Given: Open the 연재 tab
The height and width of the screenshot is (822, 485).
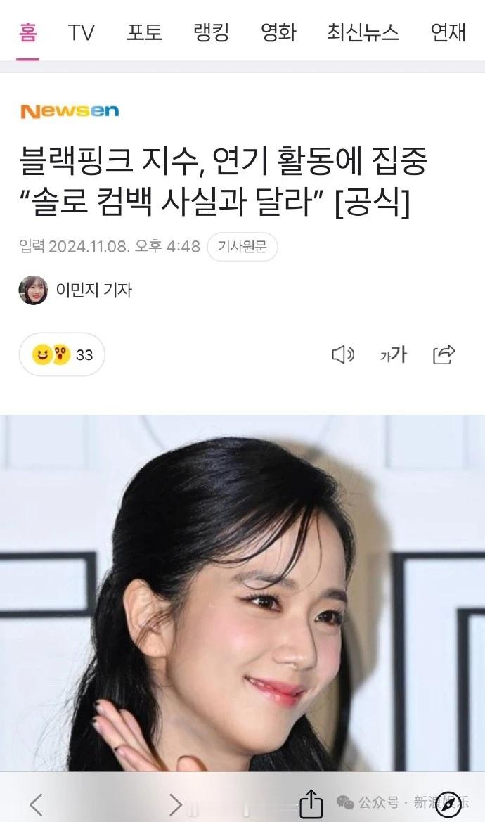Looking at the screenshot, I should (448, 32).
